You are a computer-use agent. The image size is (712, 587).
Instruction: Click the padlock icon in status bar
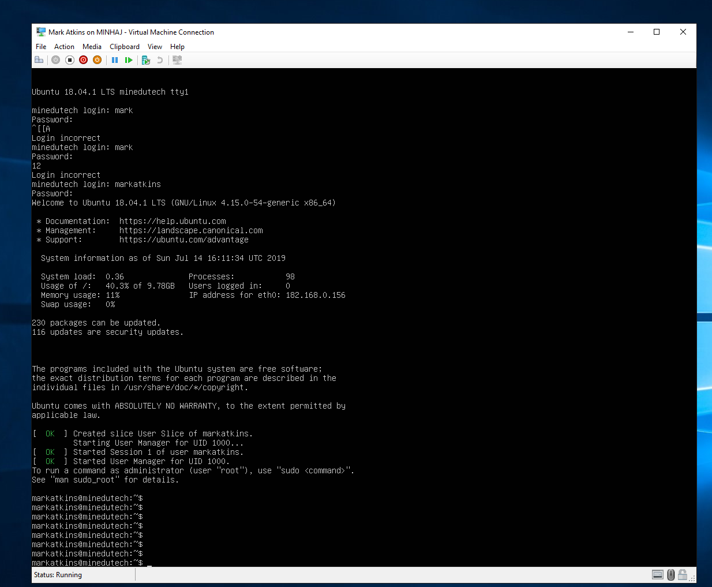click(683, 575)
